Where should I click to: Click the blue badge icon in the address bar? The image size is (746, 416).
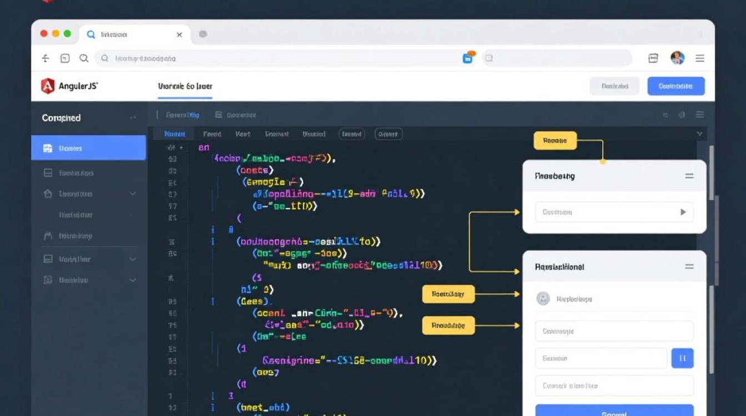(x=468, y=58)
